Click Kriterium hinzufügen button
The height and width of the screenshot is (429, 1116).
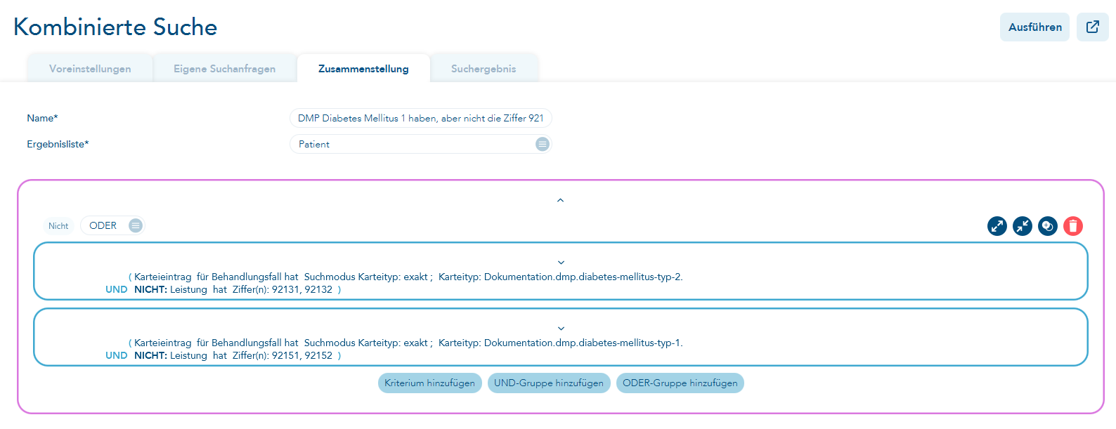(x=429, y=383)
